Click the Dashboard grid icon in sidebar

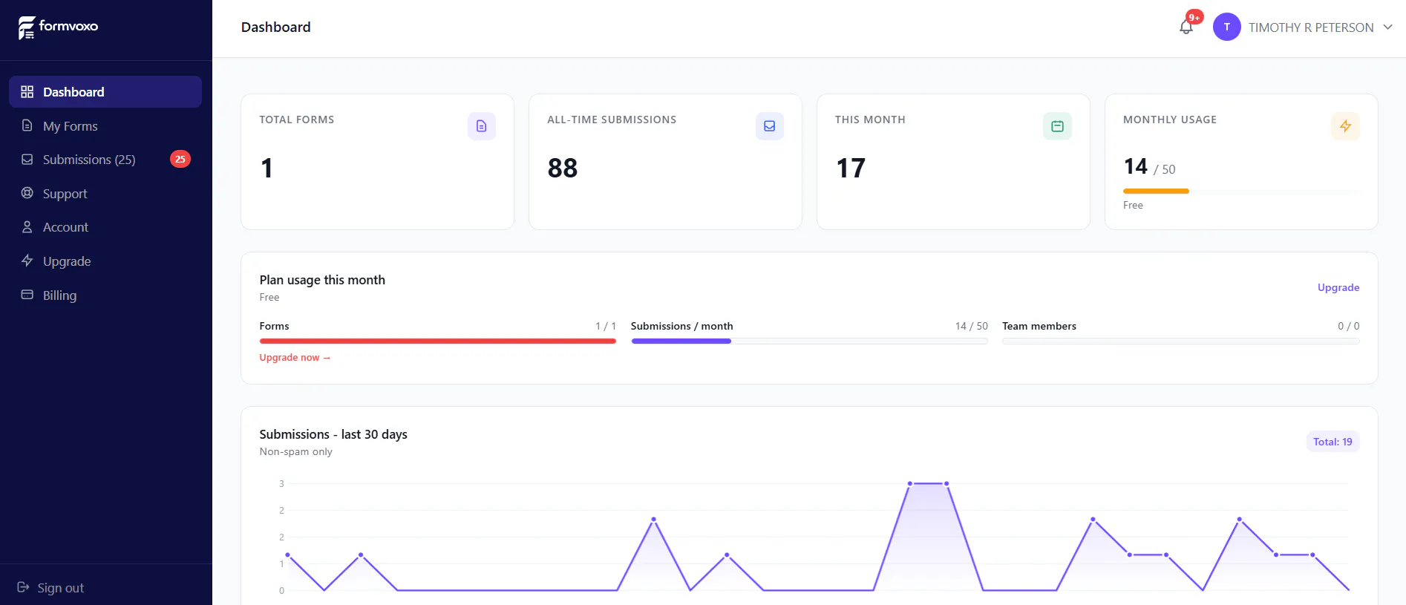(x=27, y=92)
